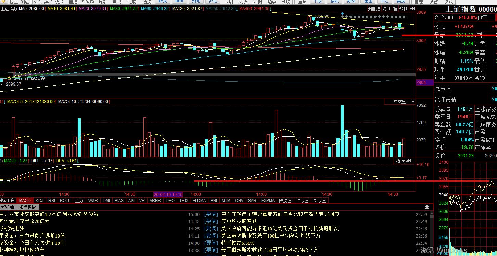Expand the 指标说明 indicator description
This screenshot has width=497, height=256.
[x=404, y=161]
